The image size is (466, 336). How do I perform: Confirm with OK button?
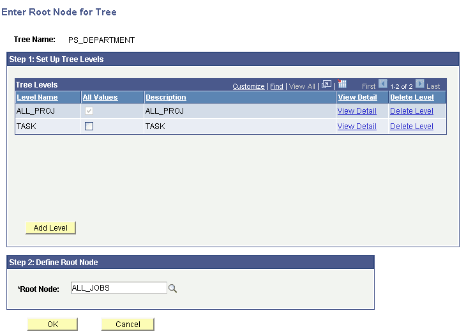pos(52,324)
